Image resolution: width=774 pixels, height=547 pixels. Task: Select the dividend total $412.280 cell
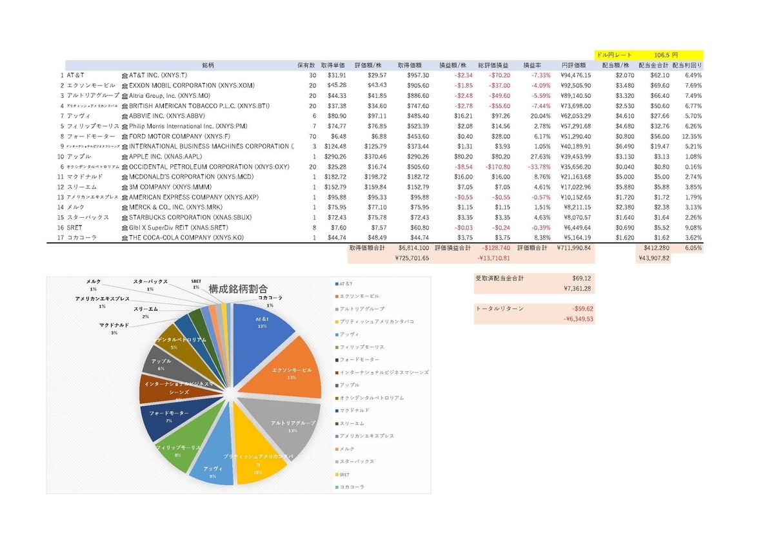(653, 247)
